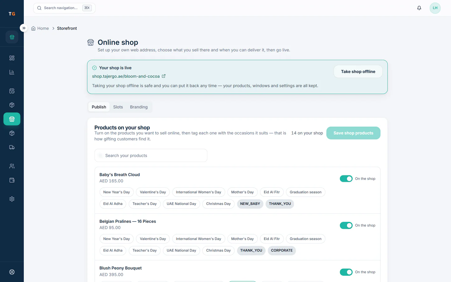The width and height of the screenshot is (451, 282).
Task: Open the plain box sidebar icon
Action: [12, 133]
